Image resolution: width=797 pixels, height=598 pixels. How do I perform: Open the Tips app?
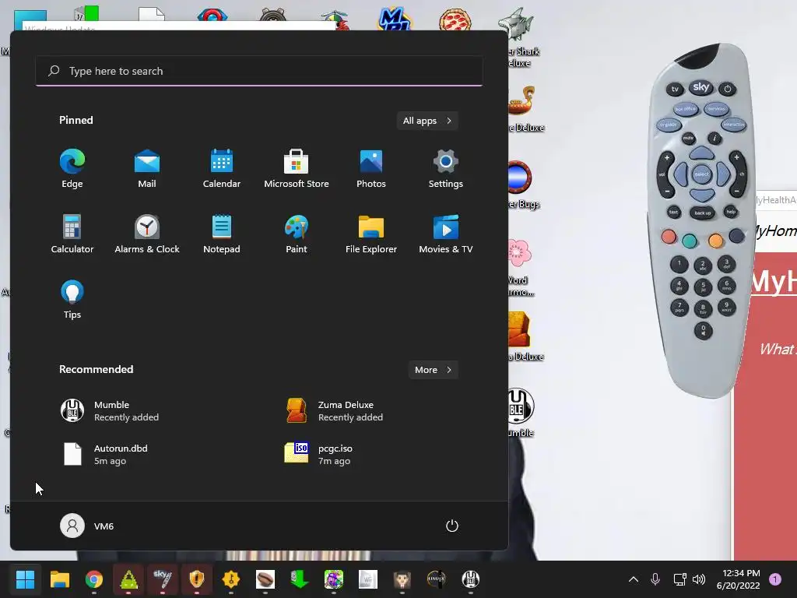pos(72,300)
